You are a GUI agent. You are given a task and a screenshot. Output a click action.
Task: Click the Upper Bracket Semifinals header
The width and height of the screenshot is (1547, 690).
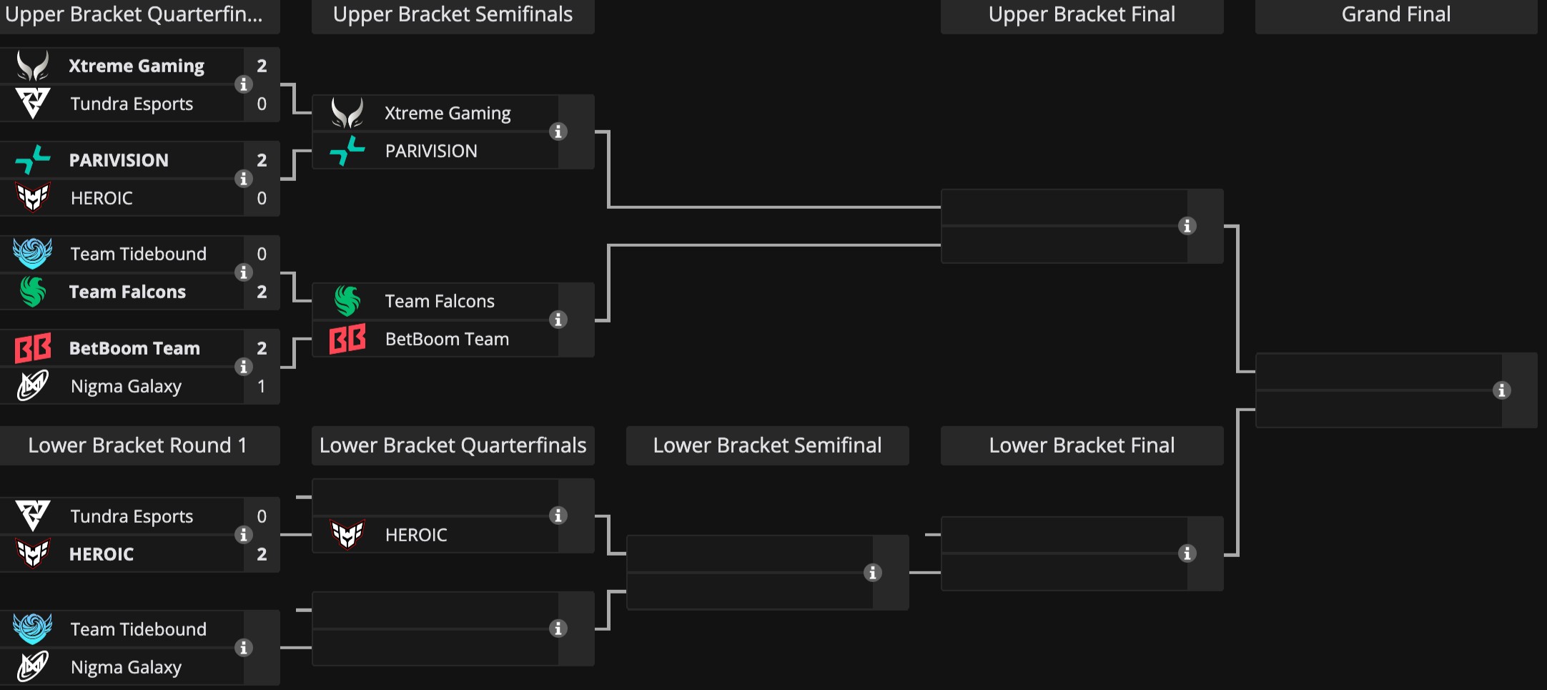coord(453,15)
